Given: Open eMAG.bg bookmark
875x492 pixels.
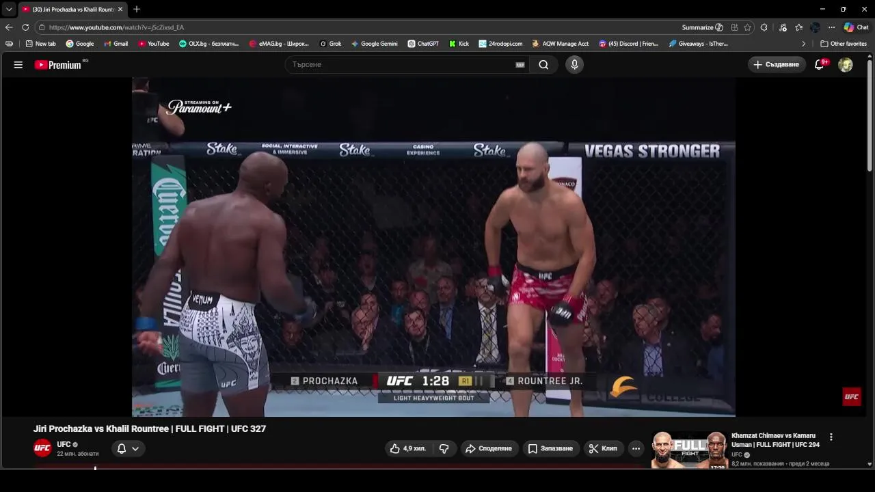Looking at the screenshot, I should click(x=279, y=44).
